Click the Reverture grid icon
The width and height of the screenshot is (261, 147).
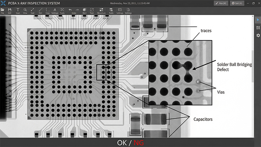[101, 10]
